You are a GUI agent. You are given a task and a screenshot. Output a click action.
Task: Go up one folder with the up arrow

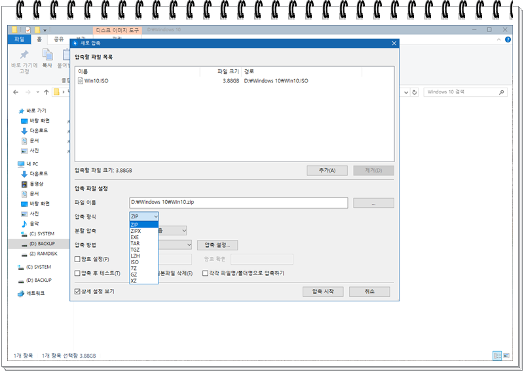coord(46,92)
